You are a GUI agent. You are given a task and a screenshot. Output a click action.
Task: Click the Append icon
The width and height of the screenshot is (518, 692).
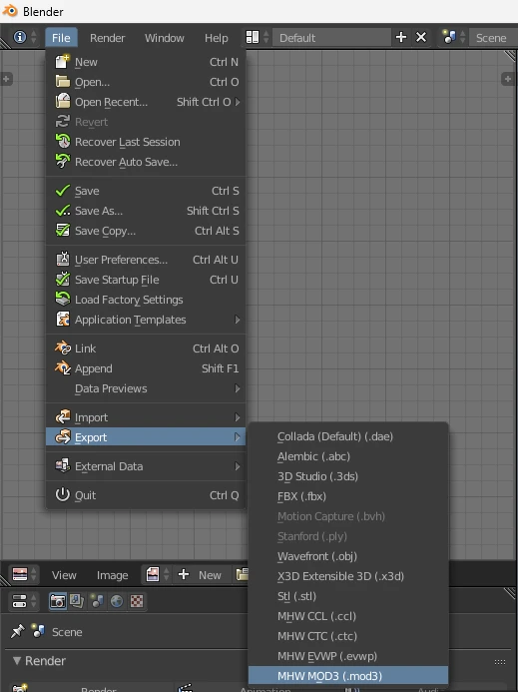[x=62, y=368]
